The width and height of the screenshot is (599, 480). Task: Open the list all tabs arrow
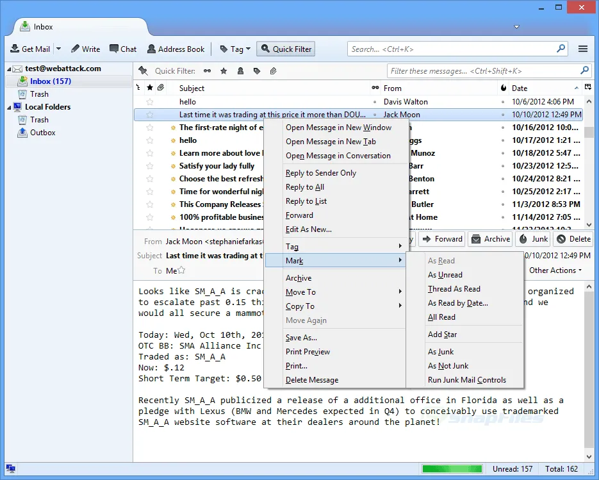coord(516,27)
